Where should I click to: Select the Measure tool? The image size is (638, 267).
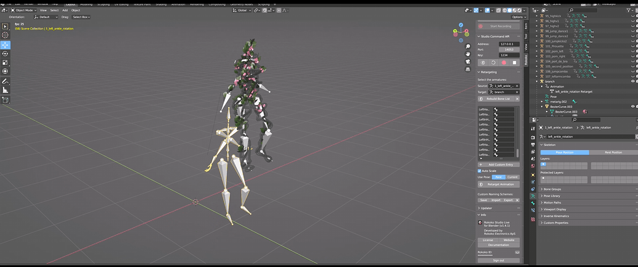[x=6, y=90]
